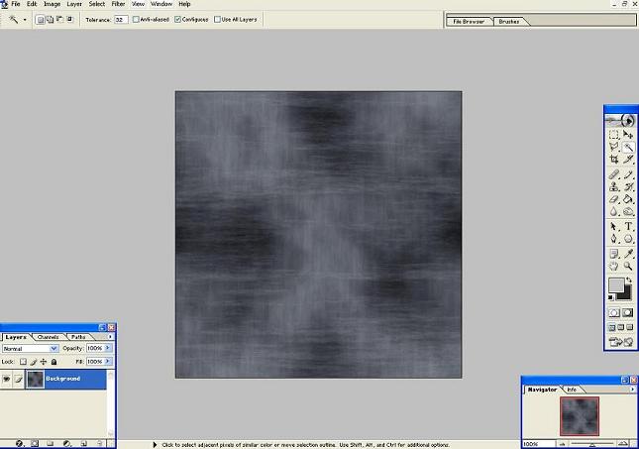639x449 pixels.
Task: Pick the Type tool
Action: 629,226
